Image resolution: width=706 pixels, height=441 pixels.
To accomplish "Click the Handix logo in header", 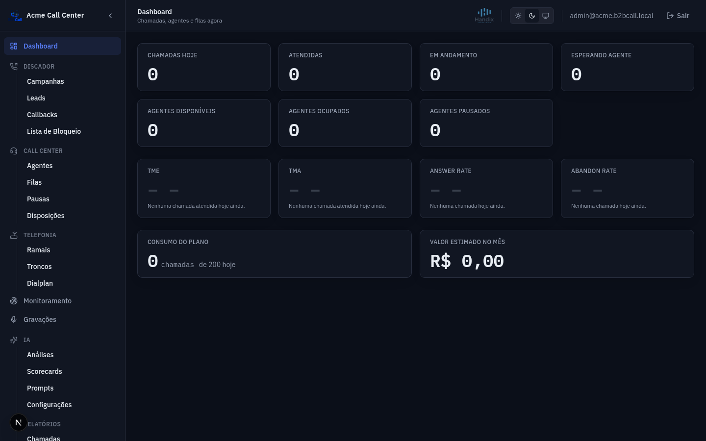I will point(484,15).
